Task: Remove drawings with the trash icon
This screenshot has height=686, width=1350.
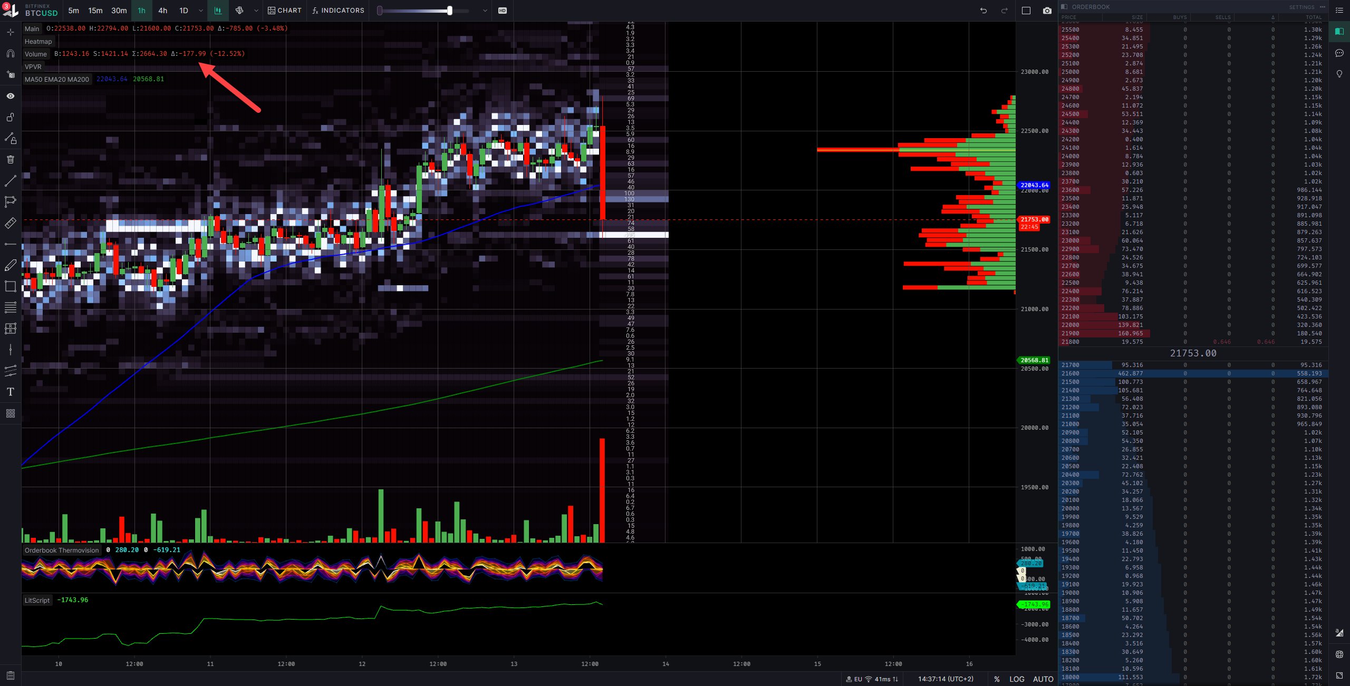Action: (11, 160)
